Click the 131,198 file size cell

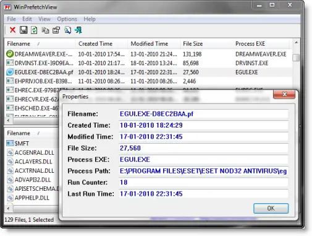pyautogui.click(x=192, y=54)
